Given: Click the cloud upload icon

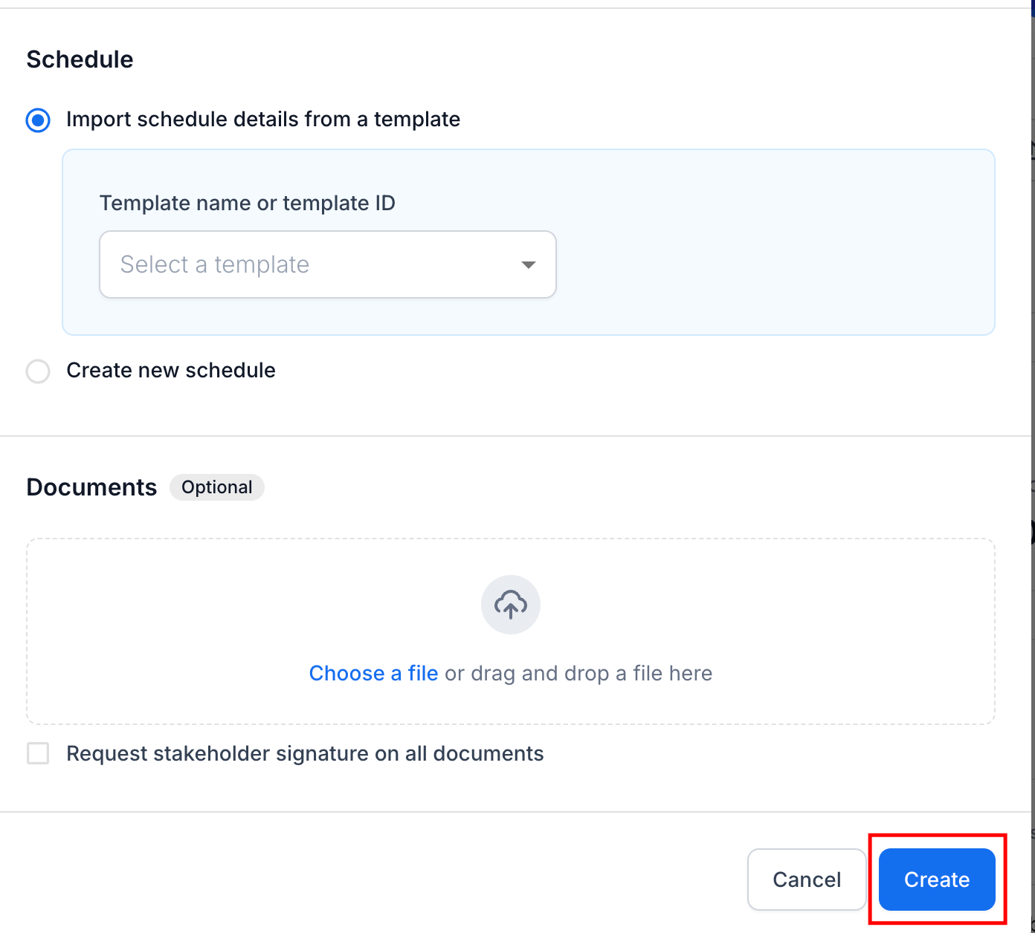Looking at the screenshot, I should pos(511,605).
